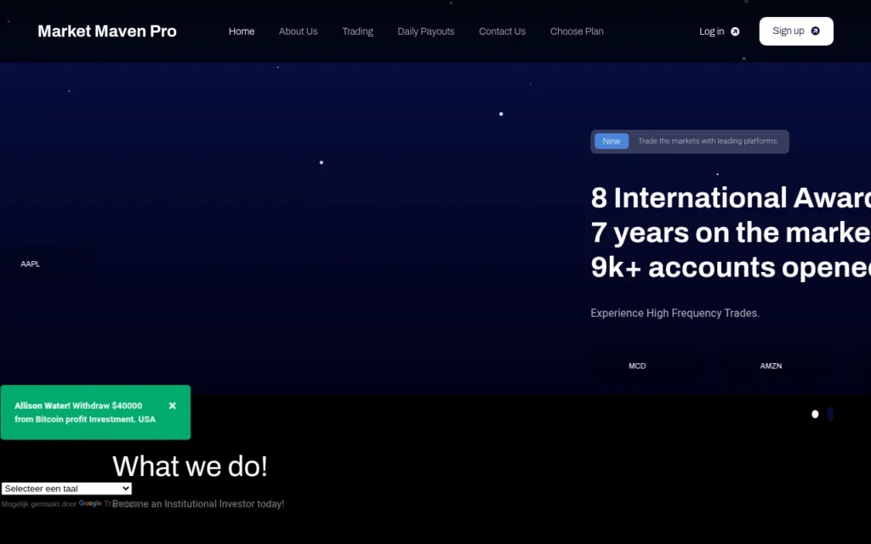Select the first white carousel indicator dot

(815, 414)
